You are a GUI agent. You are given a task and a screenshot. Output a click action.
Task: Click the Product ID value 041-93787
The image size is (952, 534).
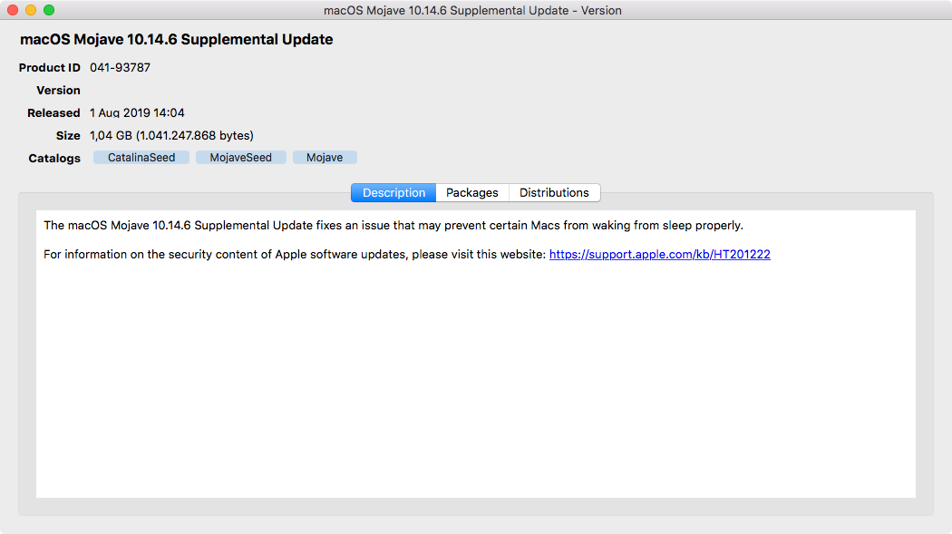click(121, 67)
